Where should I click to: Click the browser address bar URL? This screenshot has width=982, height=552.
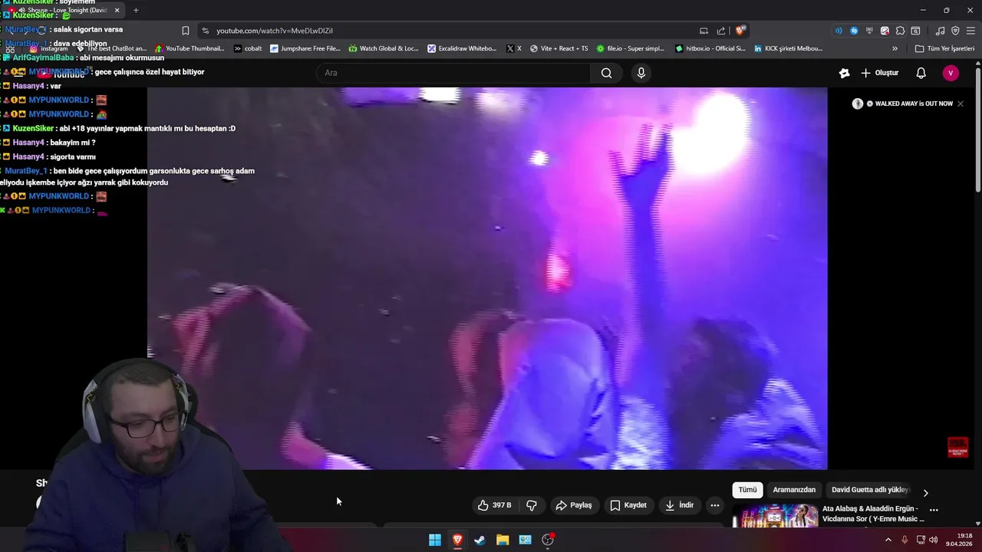tap(275, 31)
